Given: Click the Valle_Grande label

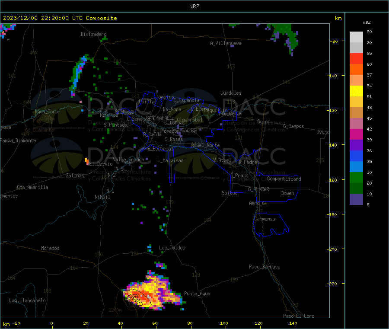Looking at the screenshot, I should coord(128,160).
